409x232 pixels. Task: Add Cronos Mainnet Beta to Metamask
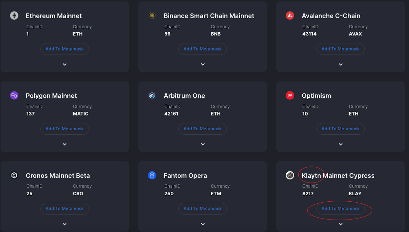65,208
